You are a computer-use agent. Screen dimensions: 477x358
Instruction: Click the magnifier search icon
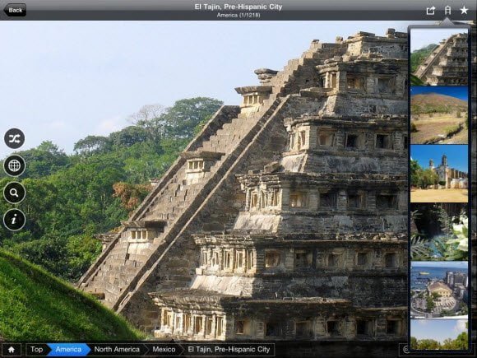point(14,193)
